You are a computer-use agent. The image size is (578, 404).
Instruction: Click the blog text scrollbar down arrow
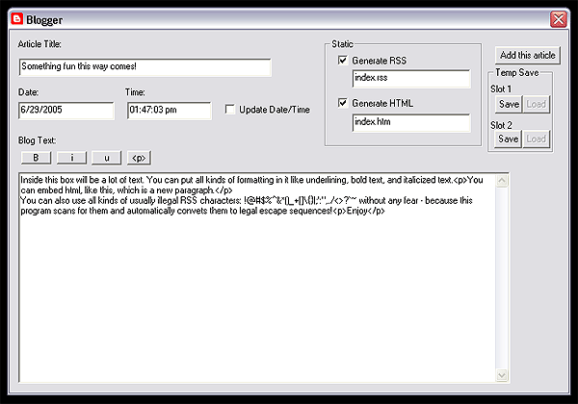click(x=501, y=373)
